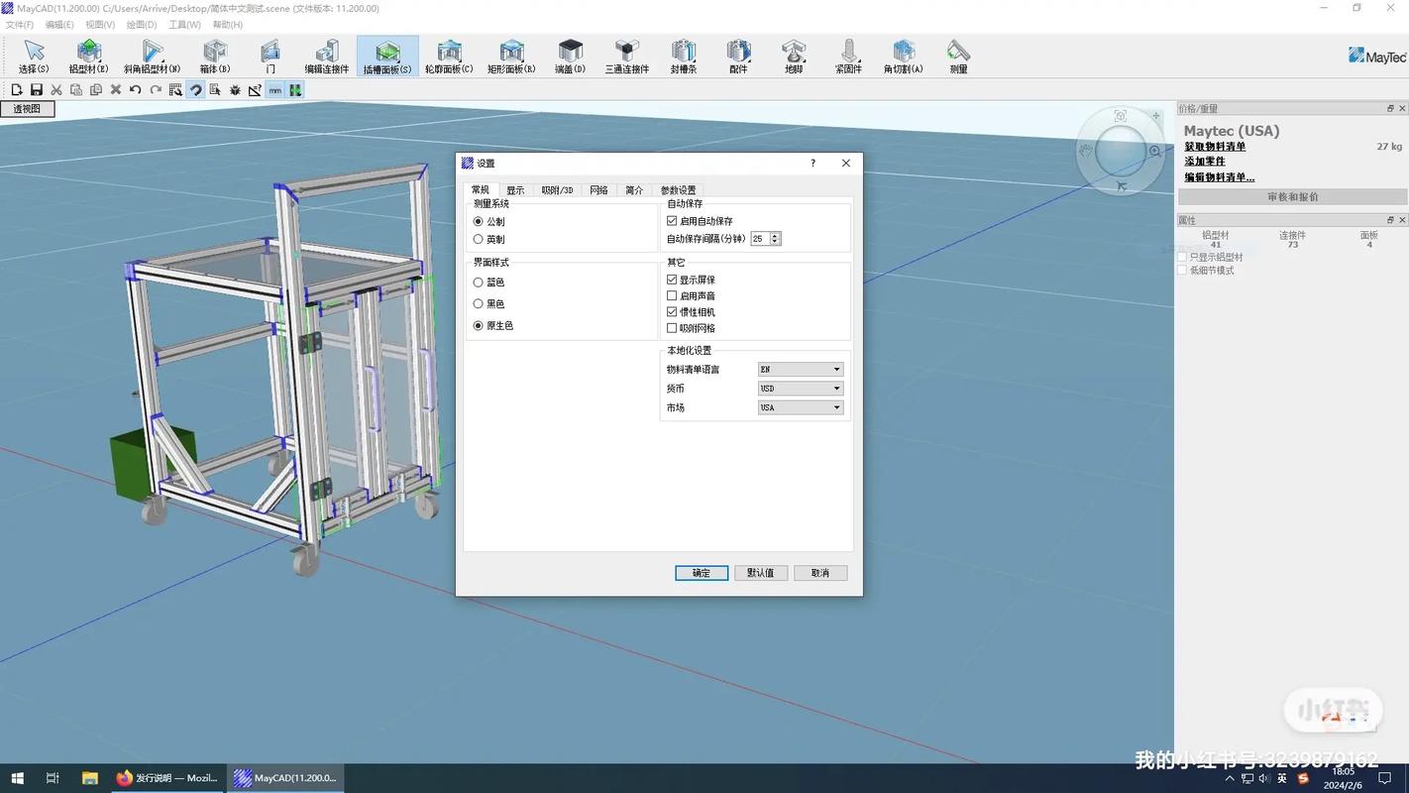
Task: Select the 端盖(D) end cap tool
Action: coord(570,56)
